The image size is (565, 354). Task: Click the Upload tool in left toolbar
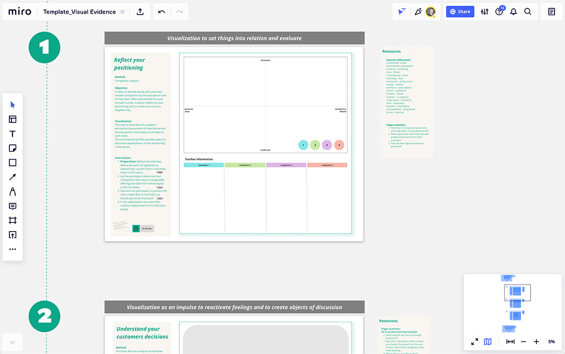tap(13, 235)
